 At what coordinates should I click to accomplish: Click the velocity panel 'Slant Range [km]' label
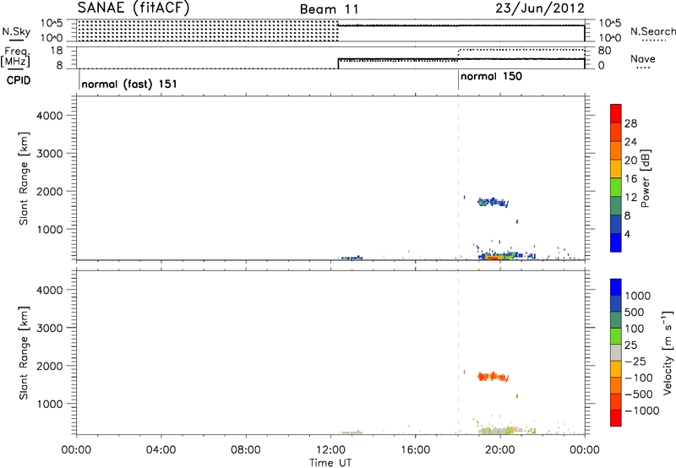(24, 352)
